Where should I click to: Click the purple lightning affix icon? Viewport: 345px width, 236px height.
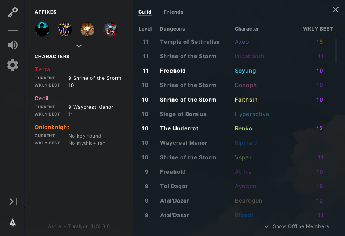65,29
